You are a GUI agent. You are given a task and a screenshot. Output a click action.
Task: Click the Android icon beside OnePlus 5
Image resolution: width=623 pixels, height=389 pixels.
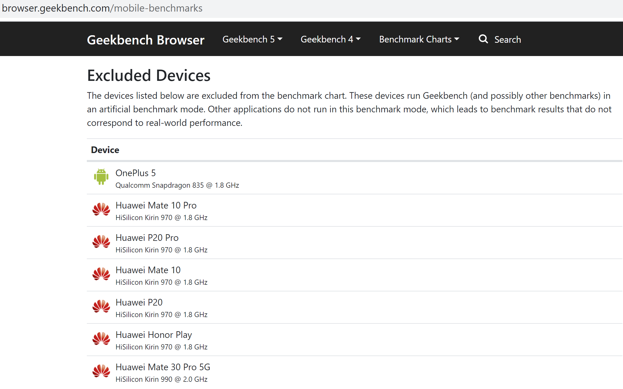coord(101,177)
